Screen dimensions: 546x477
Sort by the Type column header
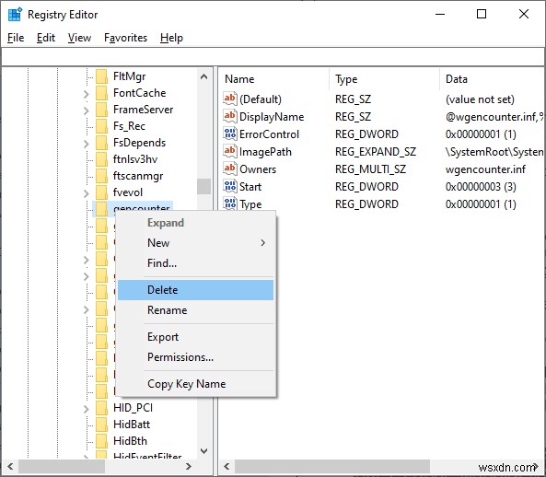tap(384, 79)
